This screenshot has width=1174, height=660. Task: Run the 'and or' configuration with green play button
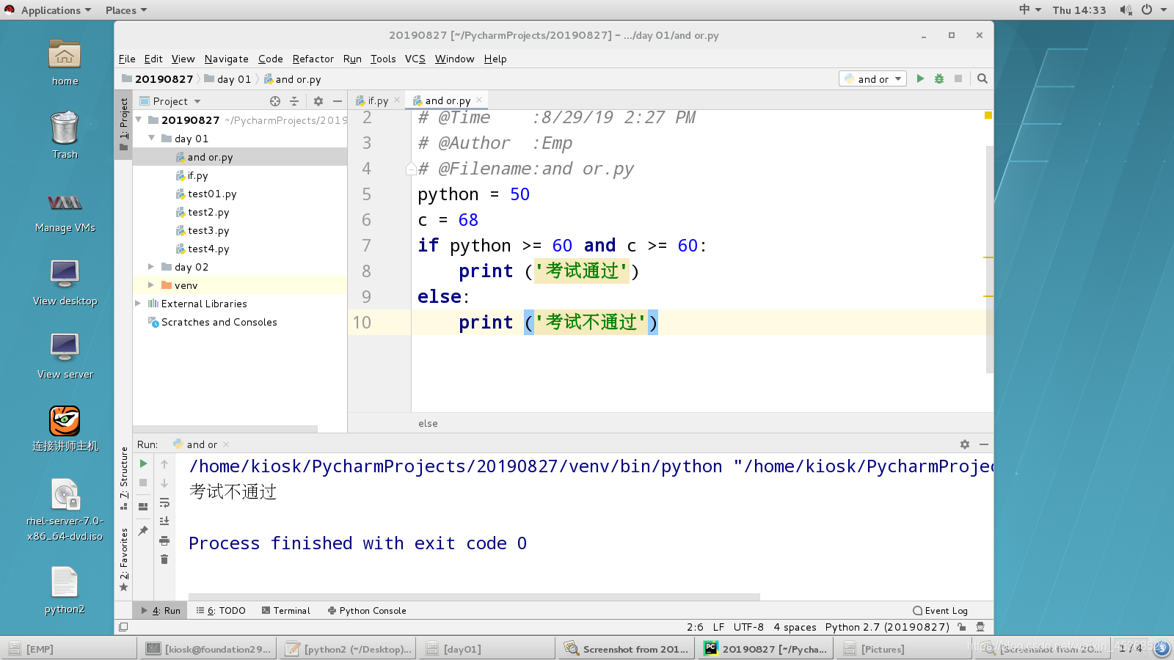[x=920, y=78]
